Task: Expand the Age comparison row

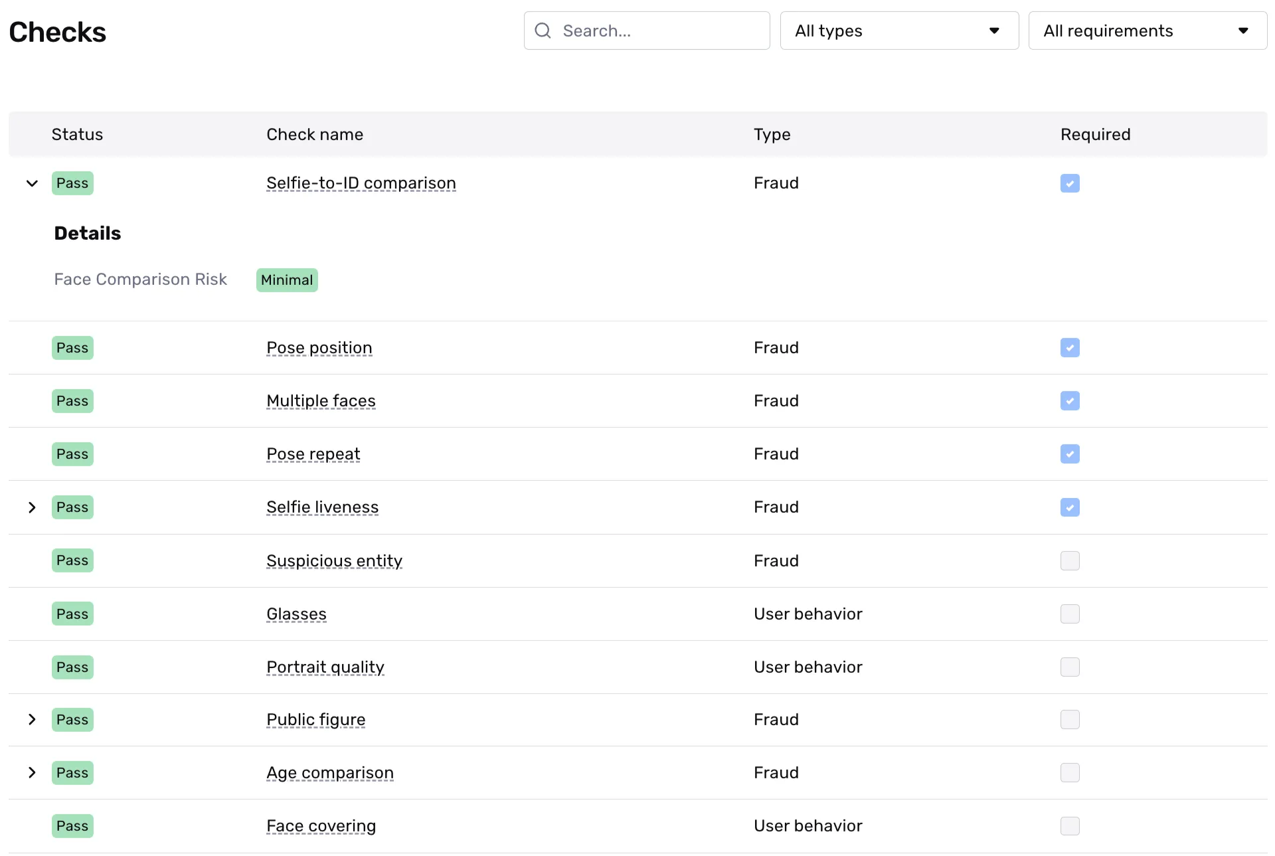Action: click(32, 772)
